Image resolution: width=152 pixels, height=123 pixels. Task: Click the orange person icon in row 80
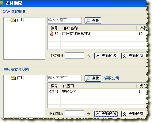(x=52, y=34)
